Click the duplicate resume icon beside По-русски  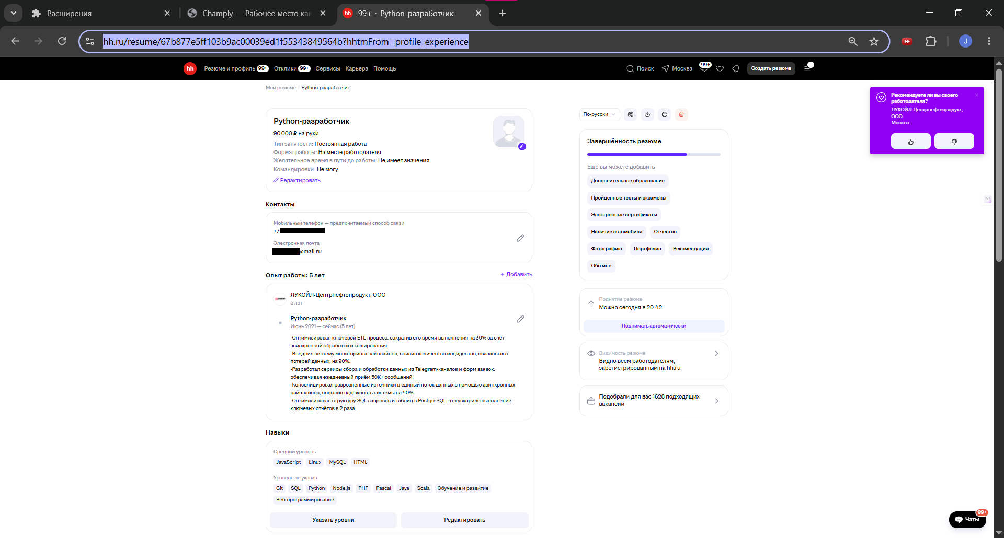[x=631, y=114]
